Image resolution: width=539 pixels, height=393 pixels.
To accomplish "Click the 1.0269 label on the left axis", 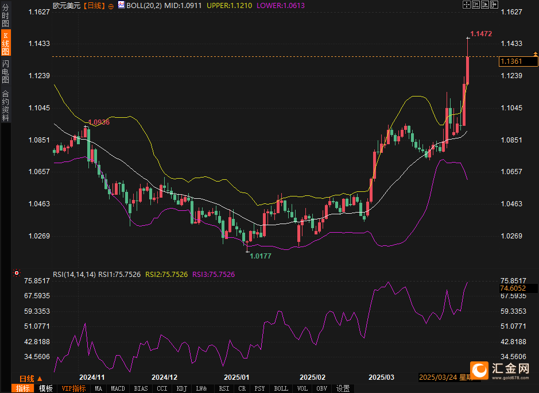I will pos(39,236).
